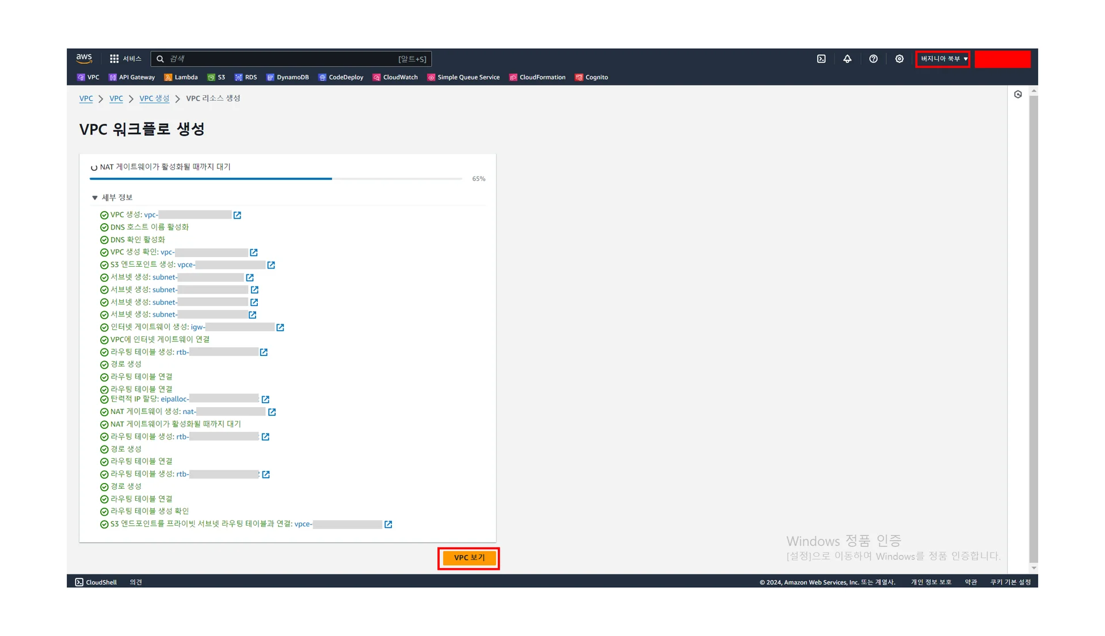Image resolution: width=1105 pixels, height=636 pixels.
Task: Collapse the 세부 정보 details section
Action: (95, 197)
